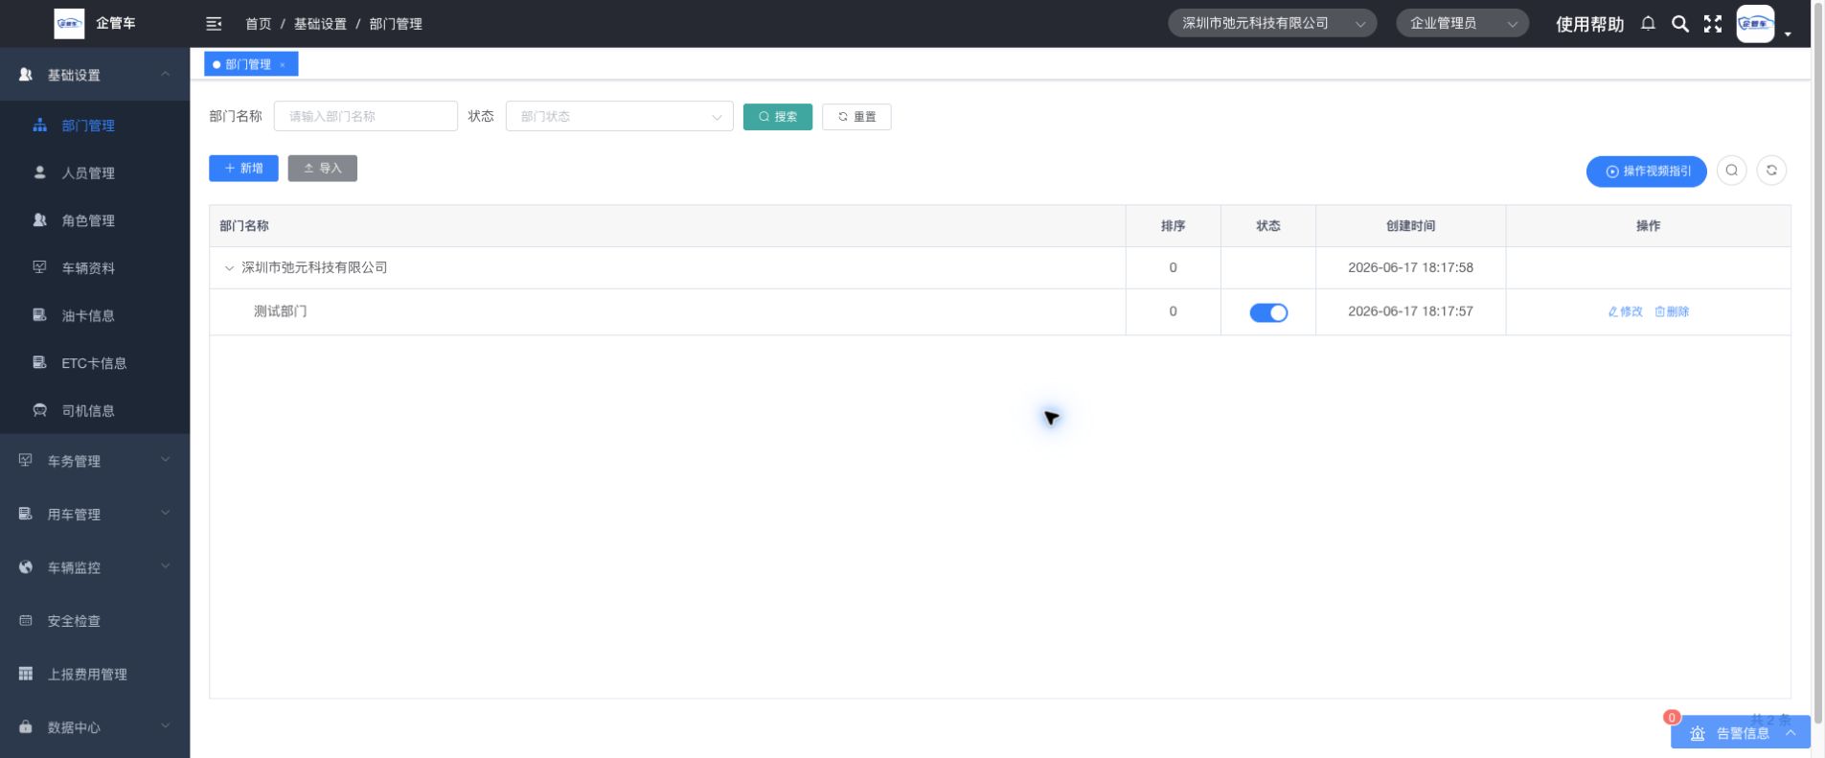Open 司机信息 in sidebar

tap(95, 411)
